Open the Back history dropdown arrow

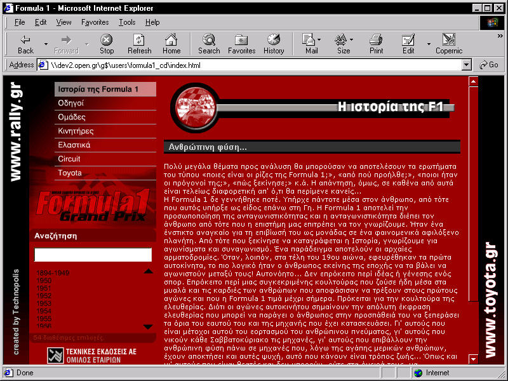click(x=46, y=44)
